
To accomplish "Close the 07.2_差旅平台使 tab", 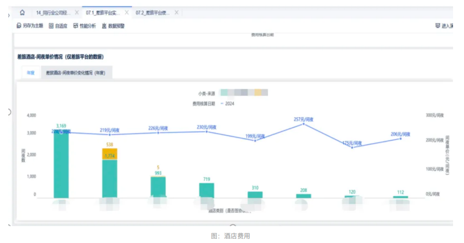I will point(177,12).
